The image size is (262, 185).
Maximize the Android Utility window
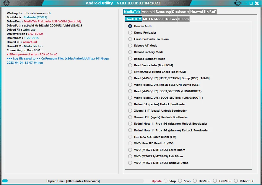[x=251, y=3]
